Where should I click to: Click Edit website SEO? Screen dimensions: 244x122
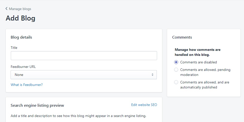click(x=144, y=105)
